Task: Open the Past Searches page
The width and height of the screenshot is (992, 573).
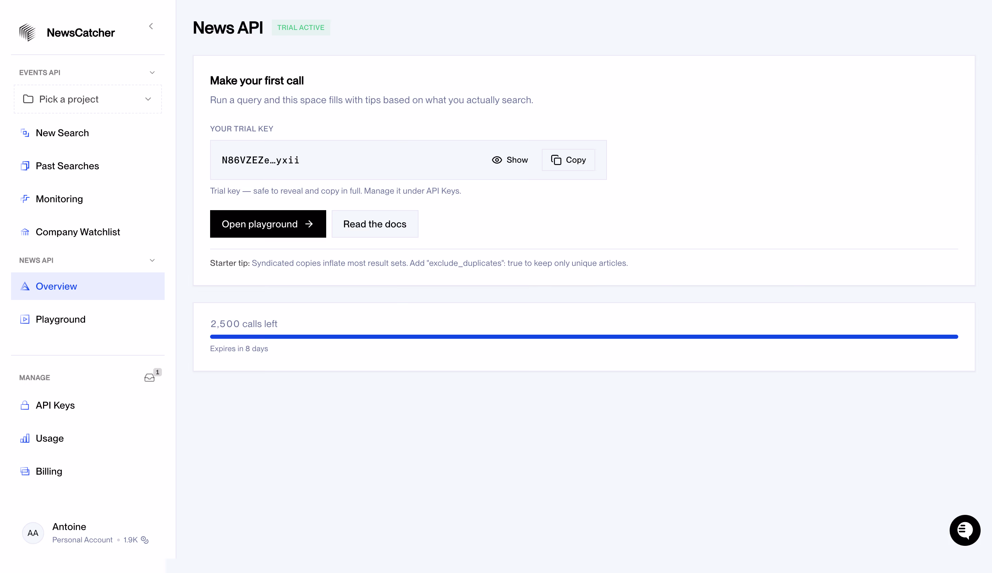Action: pyautogui.click(x=88, y=166)
